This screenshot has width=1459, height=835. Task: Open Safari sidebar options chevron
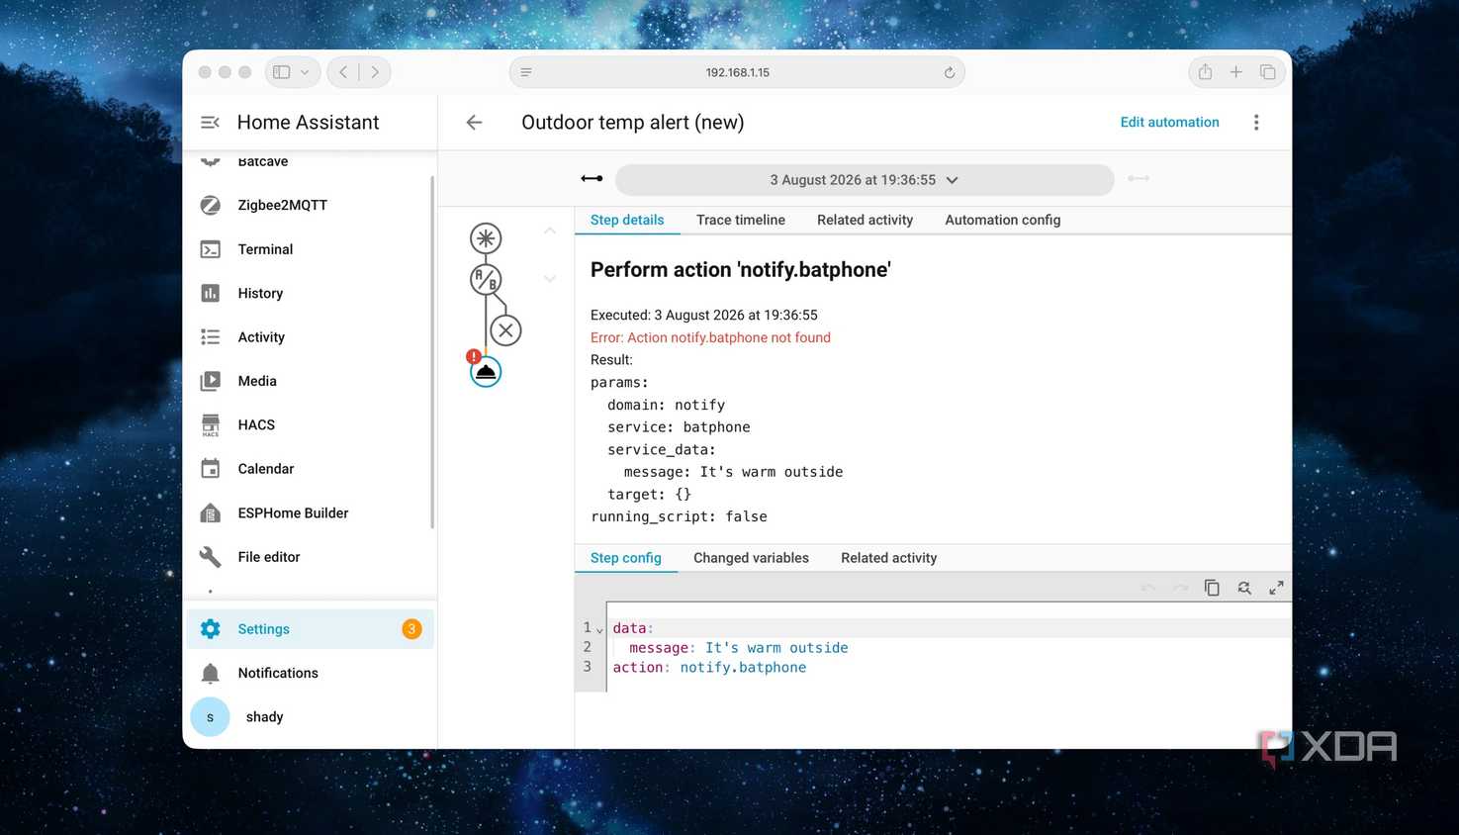[x=305, y=72]
